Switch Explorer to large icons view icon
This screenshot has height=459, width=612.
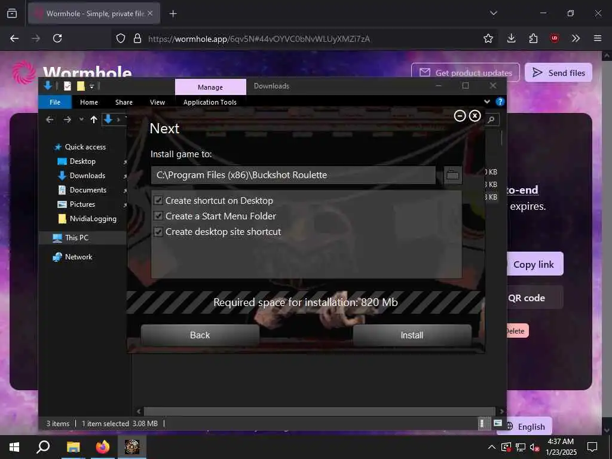498,423
